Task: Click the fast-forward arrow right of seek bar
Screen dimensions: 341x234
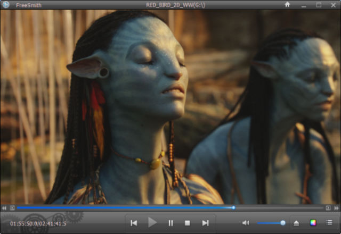Action: (336, 208)
